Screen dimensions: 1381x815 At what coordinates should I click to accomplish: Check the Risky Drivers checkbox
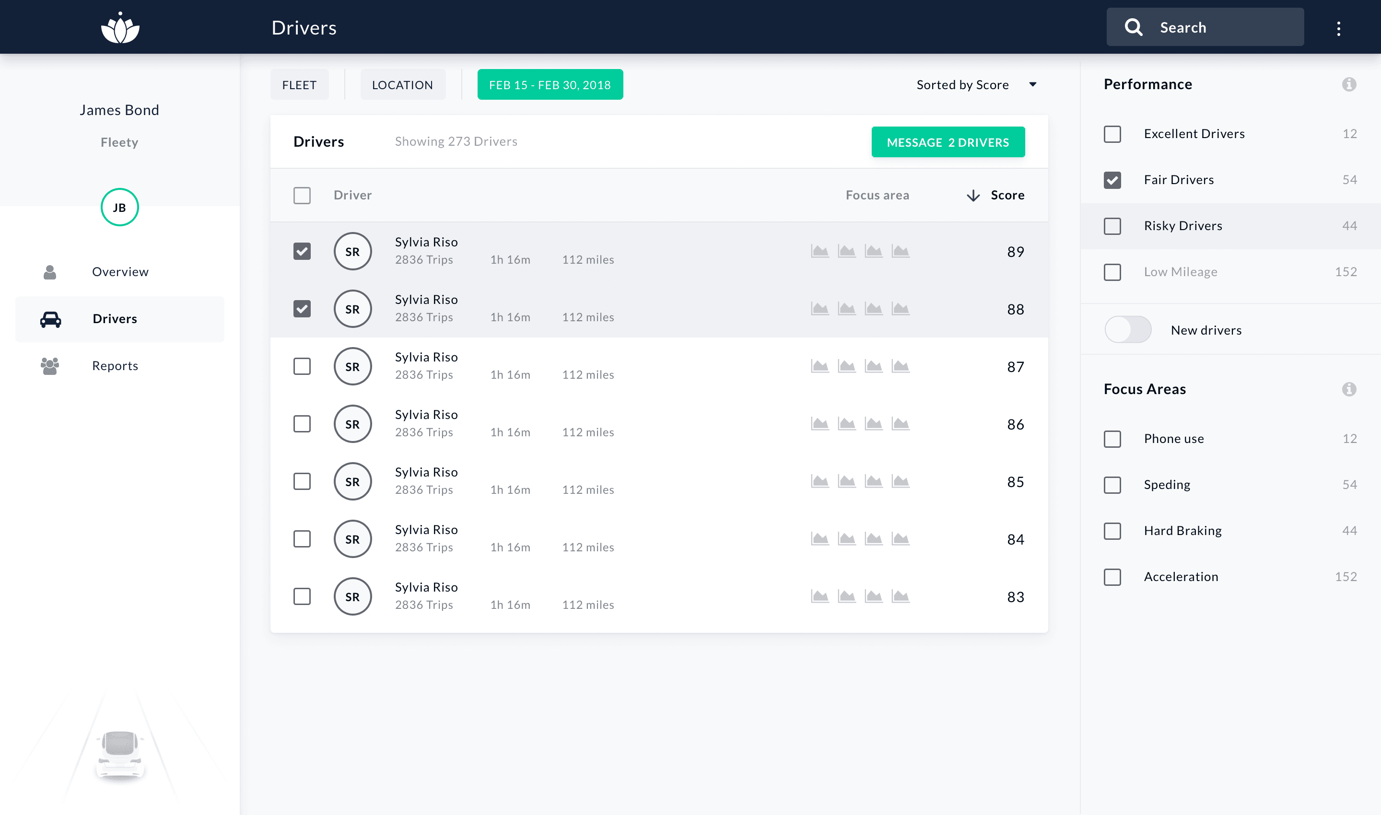(1112, 226)
